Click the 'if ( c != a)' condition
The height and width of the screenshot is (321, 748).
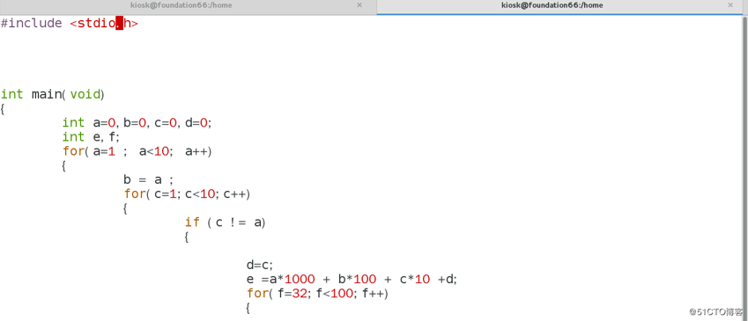click(x=226, y=223)
